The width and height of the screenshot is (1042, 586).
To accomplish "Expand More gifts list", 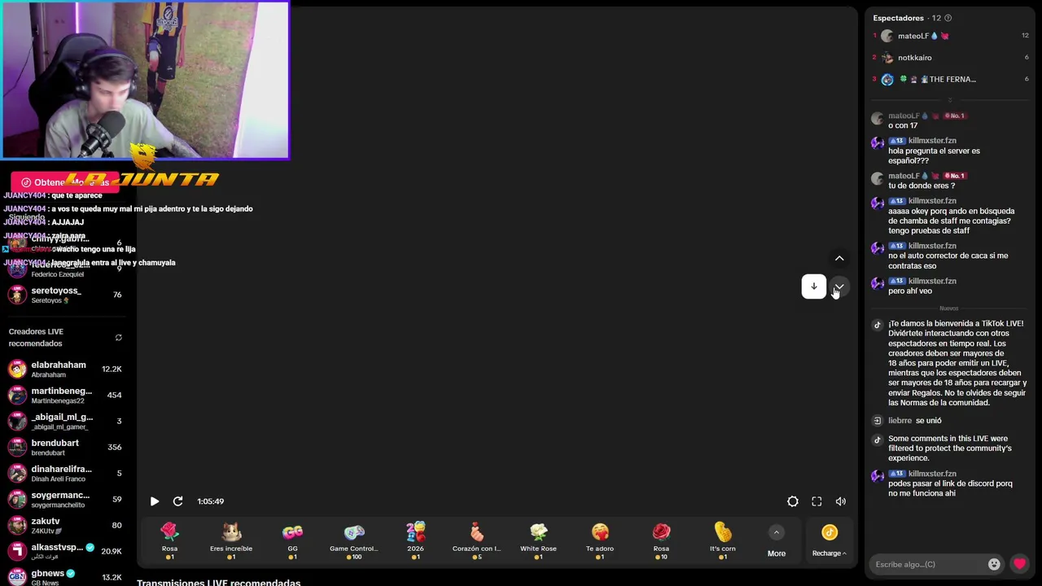I will pyautogui.click(x=777, y=541).
